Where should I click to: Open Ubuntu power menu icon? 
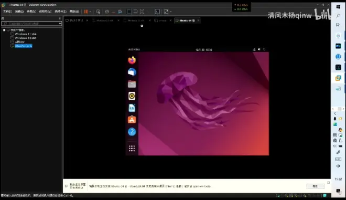tap(264, 49)
